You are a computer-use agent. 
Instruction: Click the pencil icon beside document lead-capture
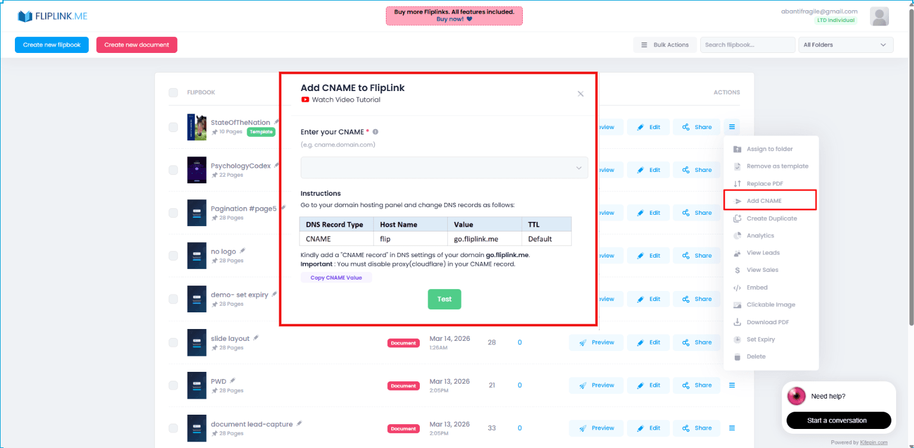coord(300,424)
